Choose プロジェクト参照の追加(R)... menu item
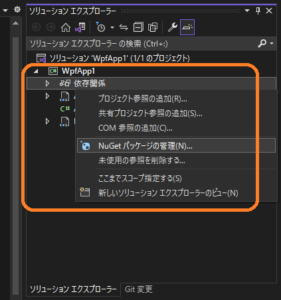281x300 pixels. [x=176, y=99]
